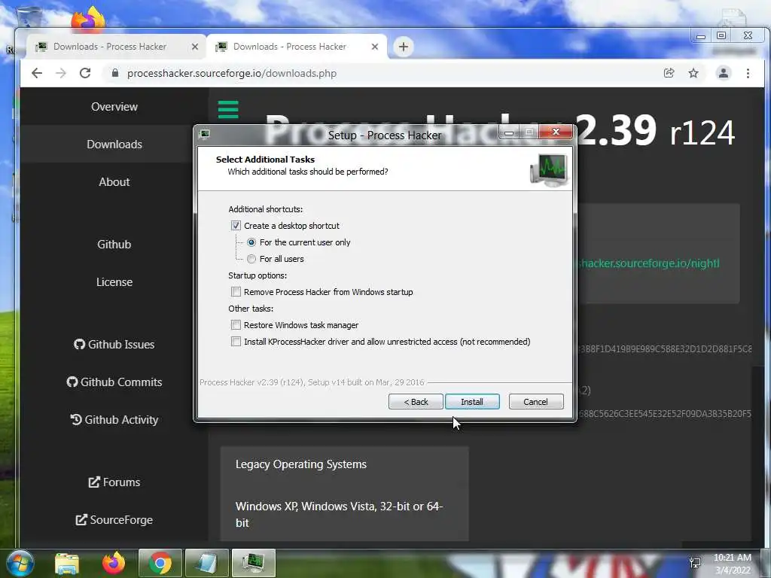Close the first browser tab
Screen dimensions: 771x578
point(195,47)
